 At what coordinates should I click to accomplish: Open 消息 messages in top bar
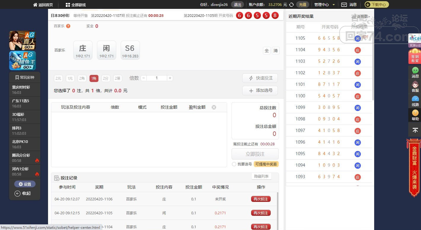(x=349, y=5)
